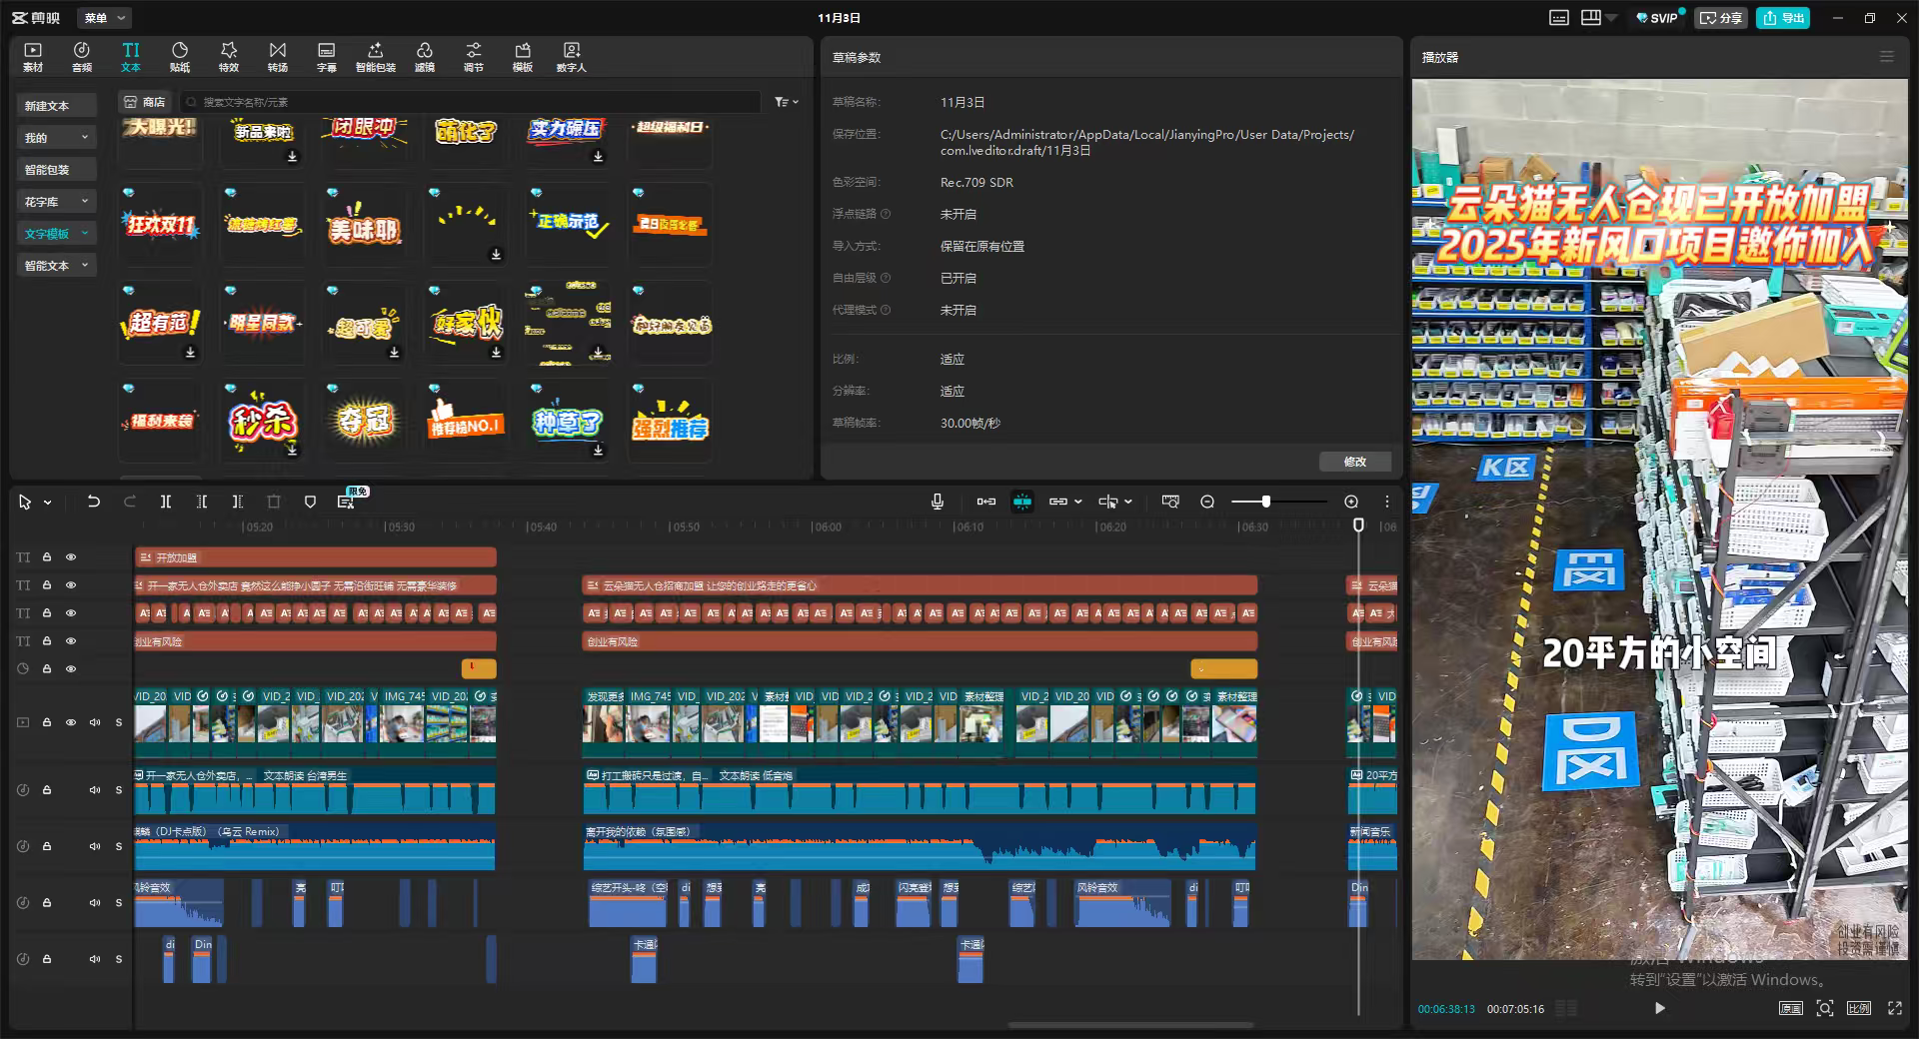Viewport: 1919px width, 1039px height.
Task: Open the player panel hamburger menu
Action: click(1887, 57)
